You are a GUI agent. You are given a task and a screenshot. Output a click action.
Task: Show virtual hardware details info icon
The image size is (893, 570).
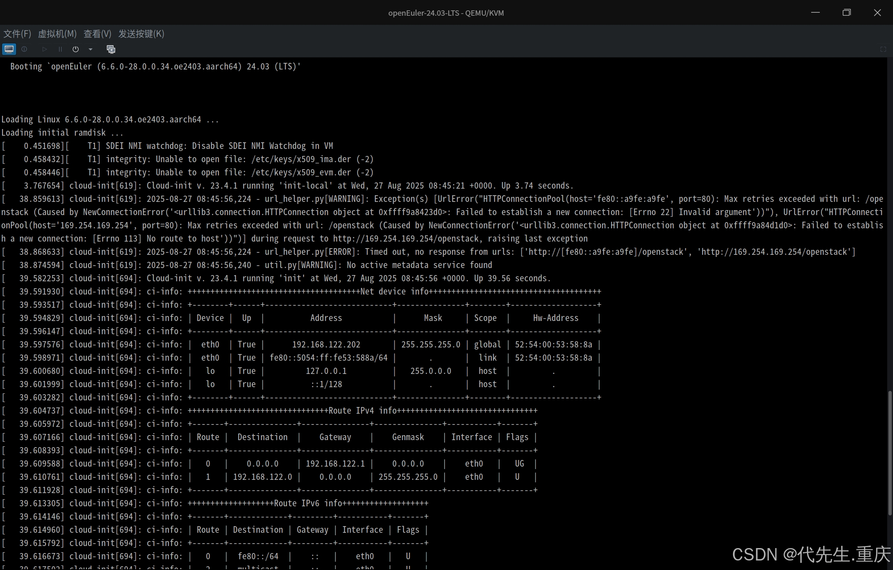(x=24, y=49)
